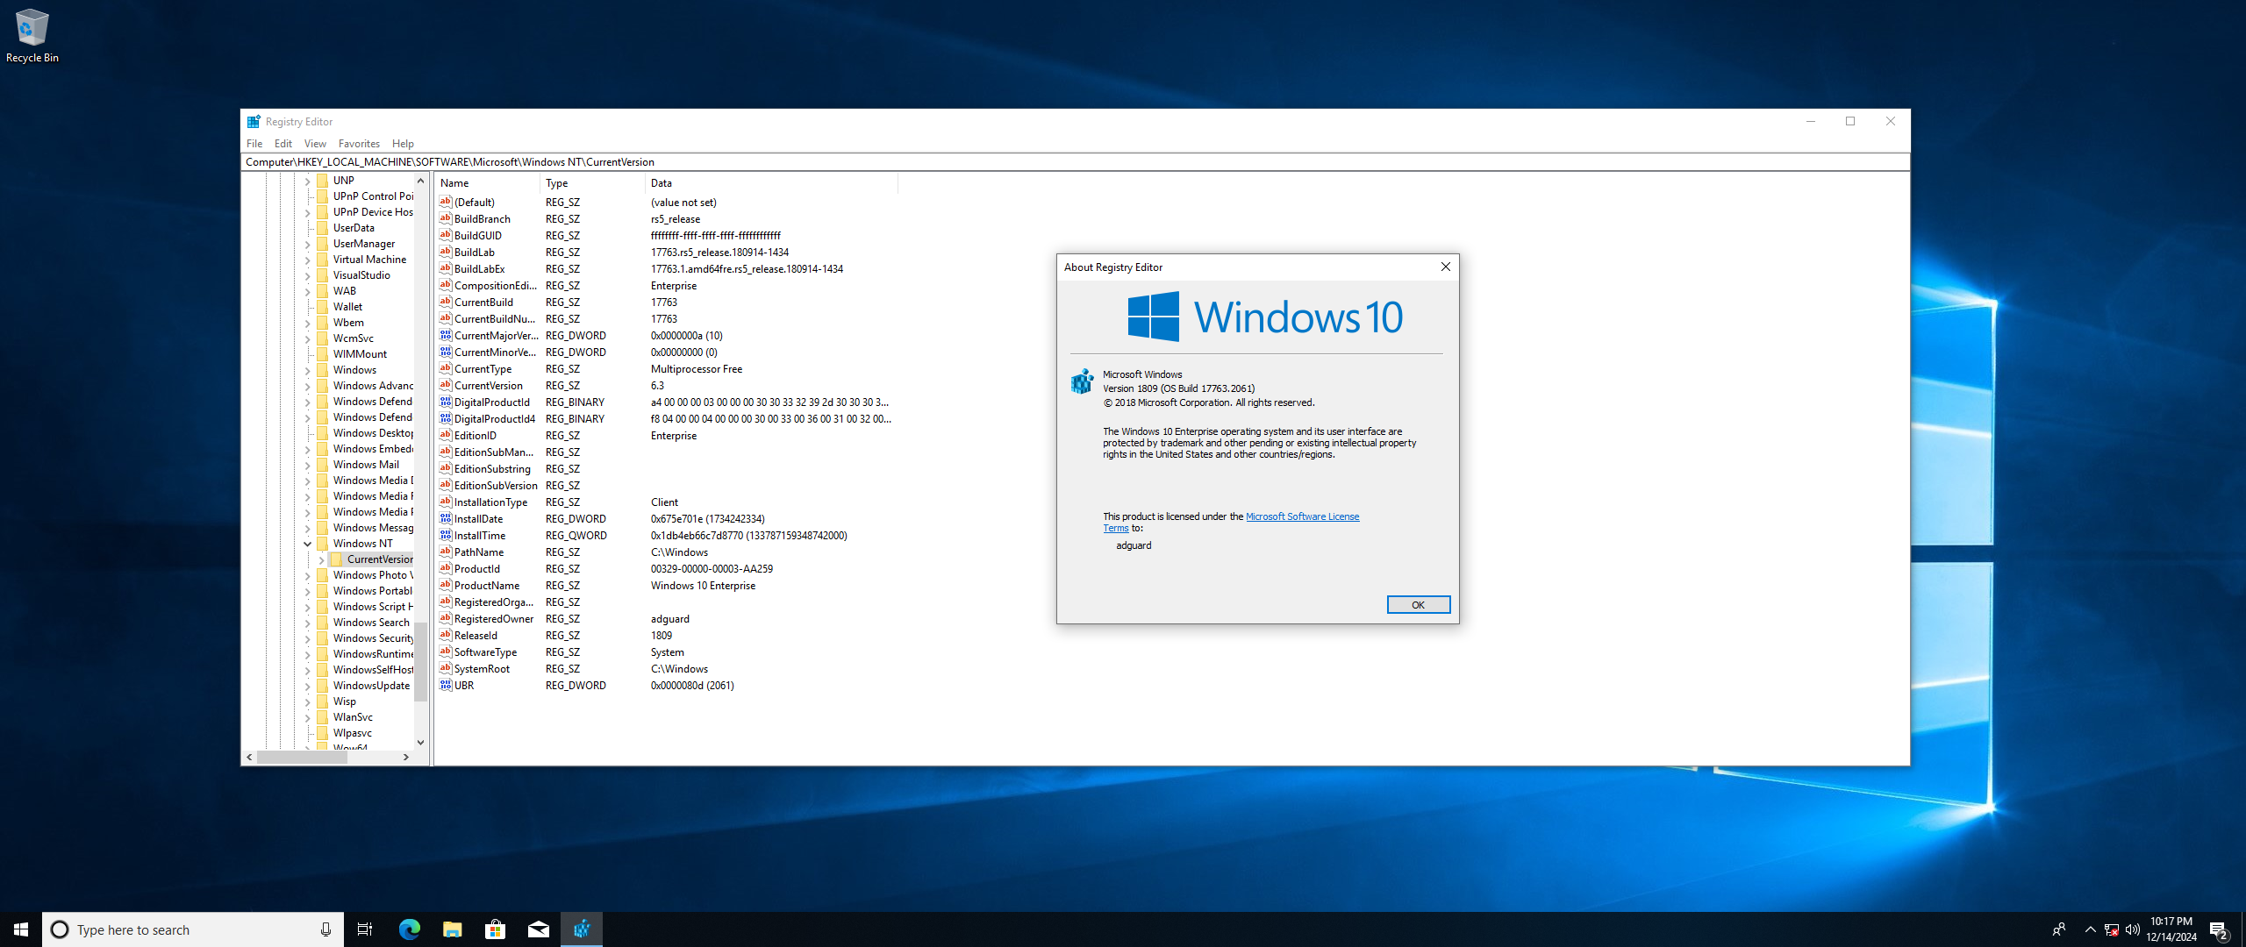
Task: Sort values by Data column header
Action: (771, 183)
